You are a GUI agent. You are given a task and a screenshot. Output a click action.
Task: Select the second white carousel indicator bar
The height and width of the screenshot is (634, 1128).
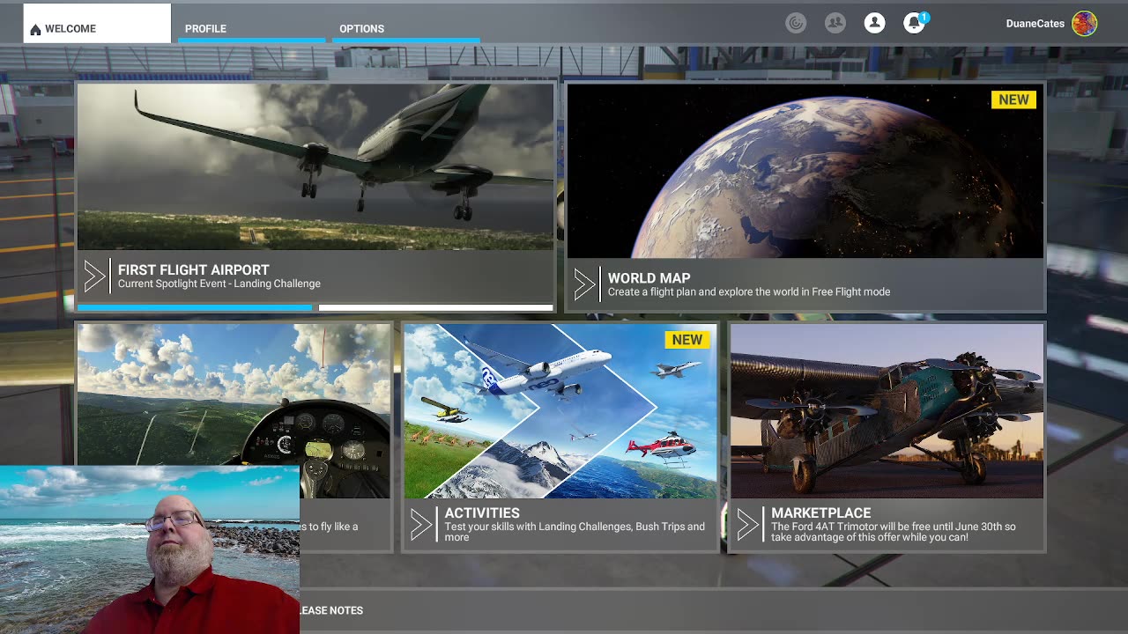pos(435,307)
